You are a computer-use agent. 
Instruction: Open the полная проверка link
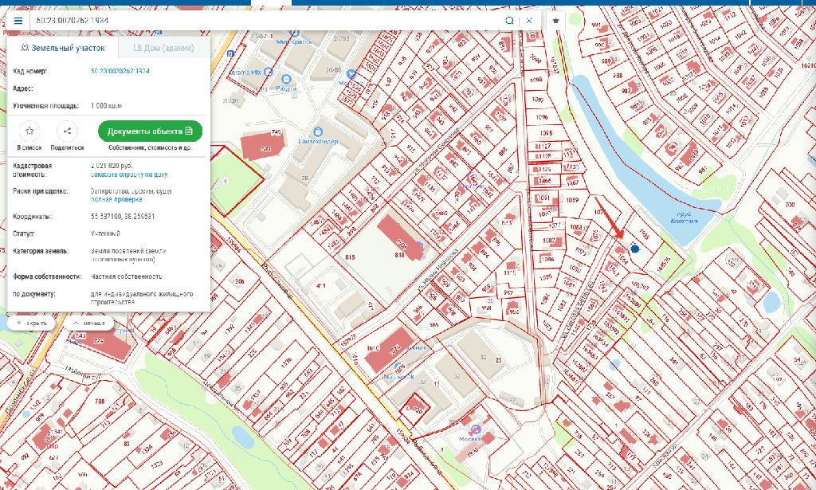click(x=117, y=199)
